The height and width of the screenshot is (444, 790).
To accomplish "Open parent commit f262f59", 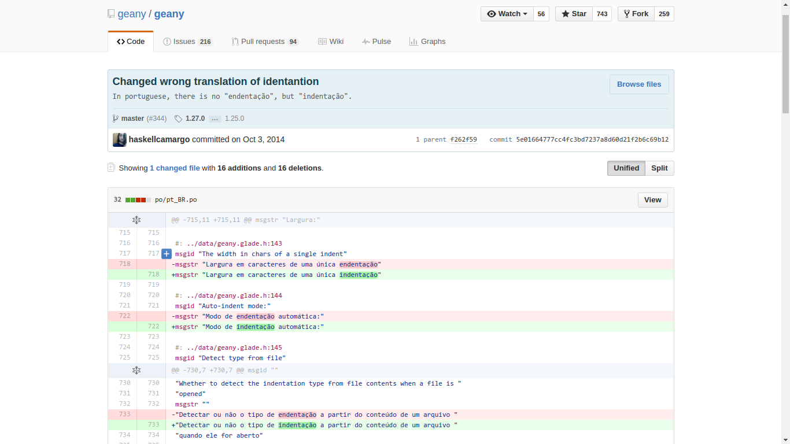I will [464, 139].
